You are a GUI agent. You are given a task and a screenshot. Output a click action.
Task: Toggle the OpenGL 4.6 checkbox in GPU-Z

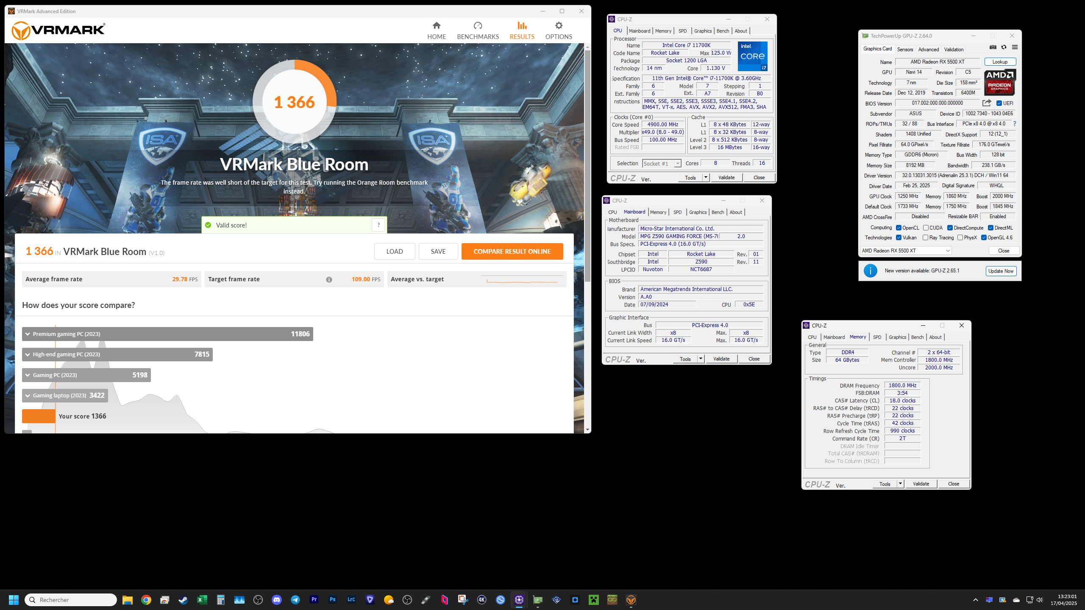click(984, 238)
